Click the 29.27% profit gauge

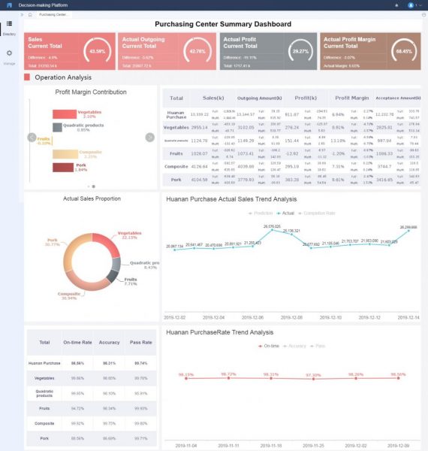[300, 51]
